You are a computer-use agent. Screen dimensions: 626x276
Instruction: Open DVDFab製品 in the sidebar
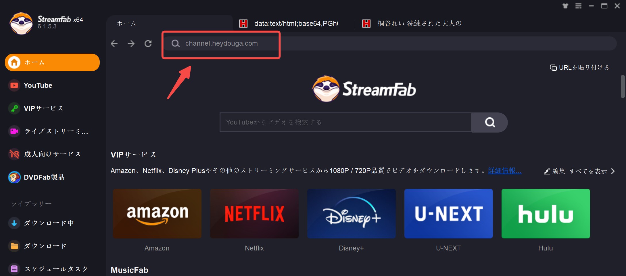click(52, 177)
